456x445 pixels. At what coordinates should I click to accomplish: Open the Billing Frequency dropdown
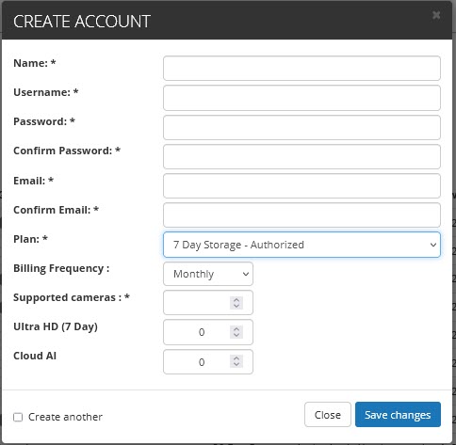[x=208, y=274]
